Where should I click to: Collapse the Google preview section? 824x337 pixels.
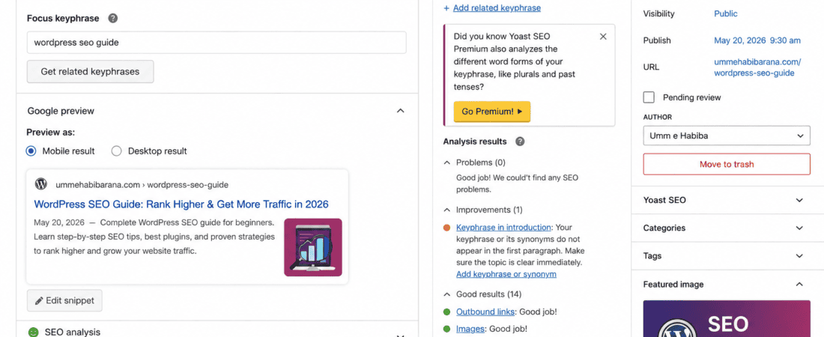coord(401,111)
